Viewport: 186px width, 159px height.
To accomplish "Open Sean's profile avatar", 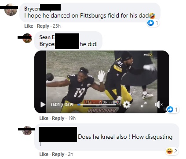I will point(27,38).
